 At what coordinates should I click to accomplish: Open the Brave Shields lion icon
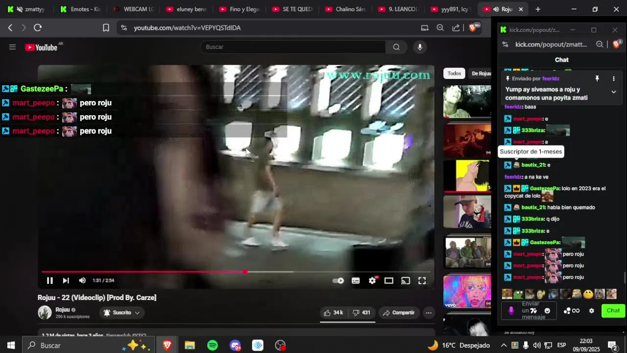tap(472, 27)
